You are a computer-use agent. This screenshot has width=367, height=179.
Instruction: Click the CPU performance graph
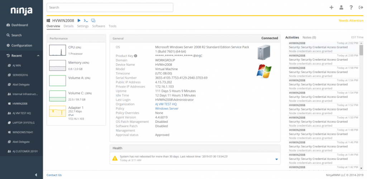click(x=57, y=50)
